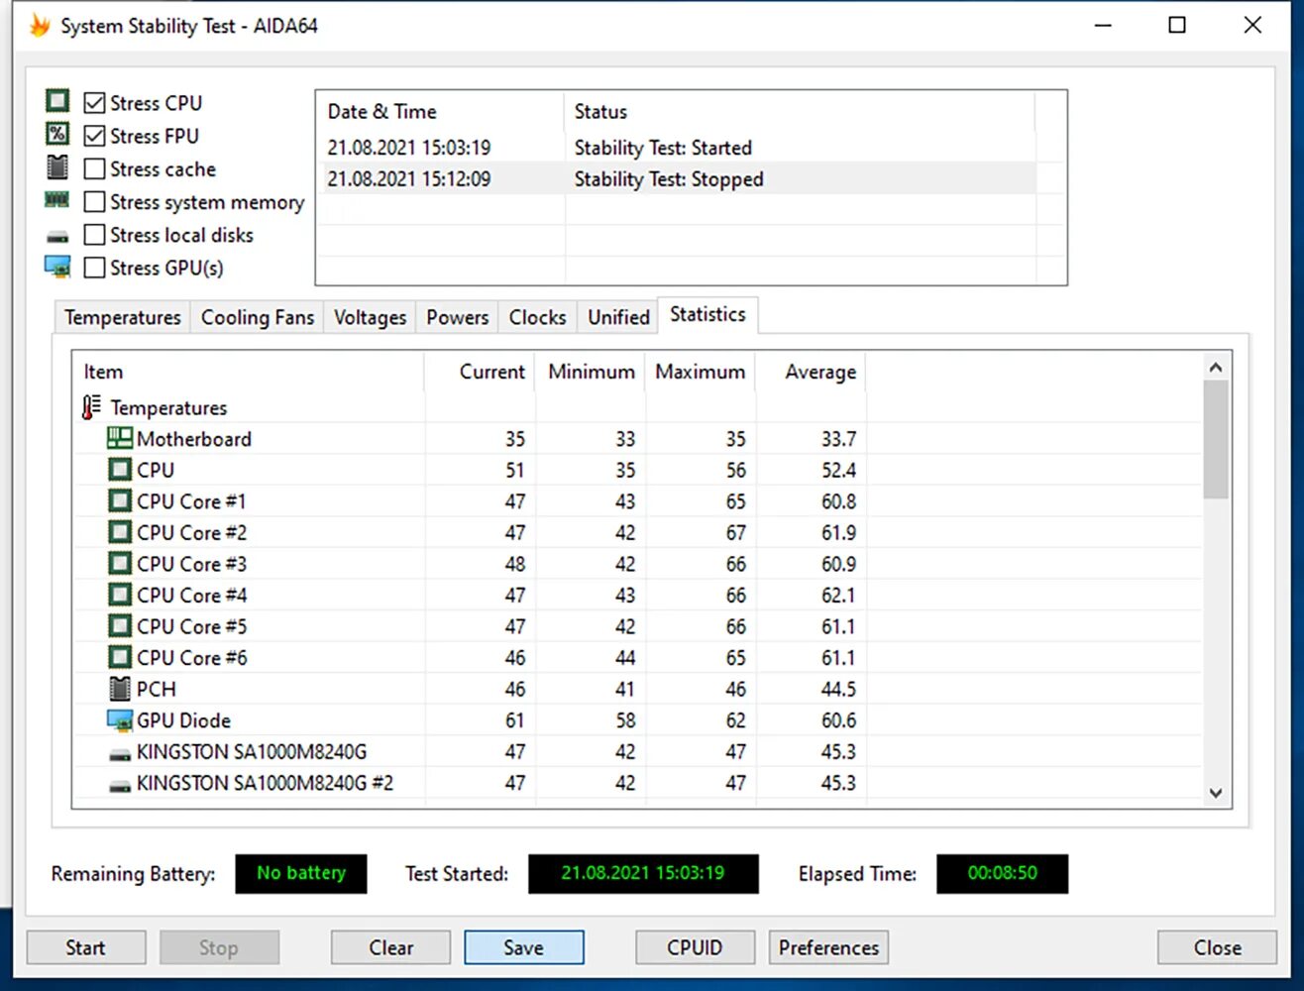The height and width of the screenshot is (991, 1304).
Task: Click the CPU Core #5 chip icon
Action: (120, 626)
